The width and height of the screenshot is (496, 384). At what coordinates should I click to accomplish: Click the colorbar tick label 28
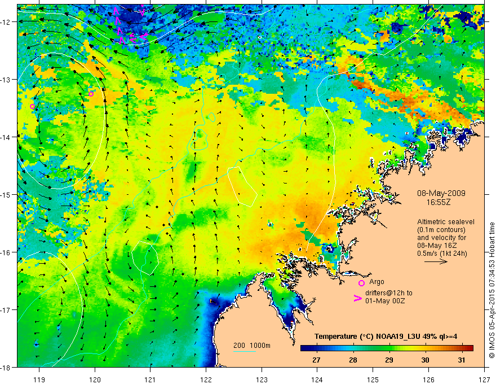(353, 360)
